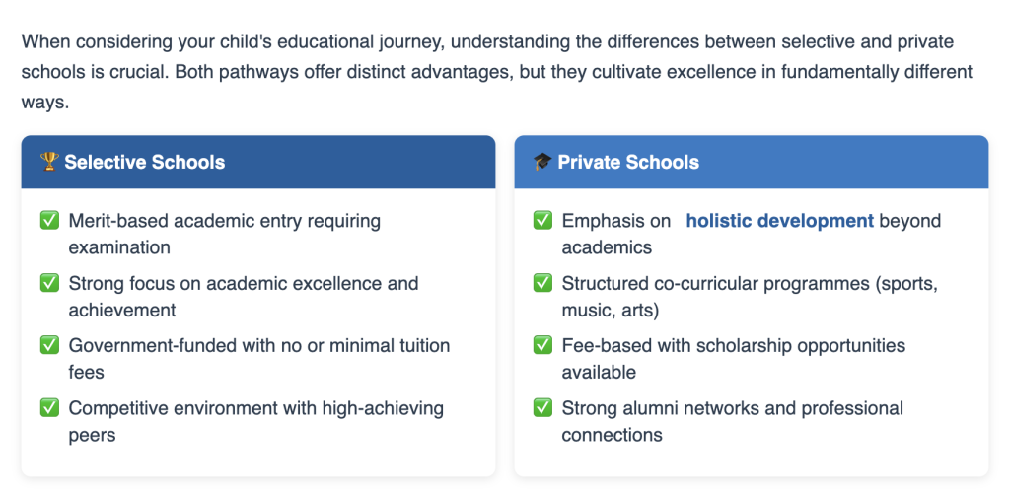Click the green check beside Structured co-curricular programmes
Image resolution: width=1010 pixels, height=492 pixels.
click(x=543, y=283)
